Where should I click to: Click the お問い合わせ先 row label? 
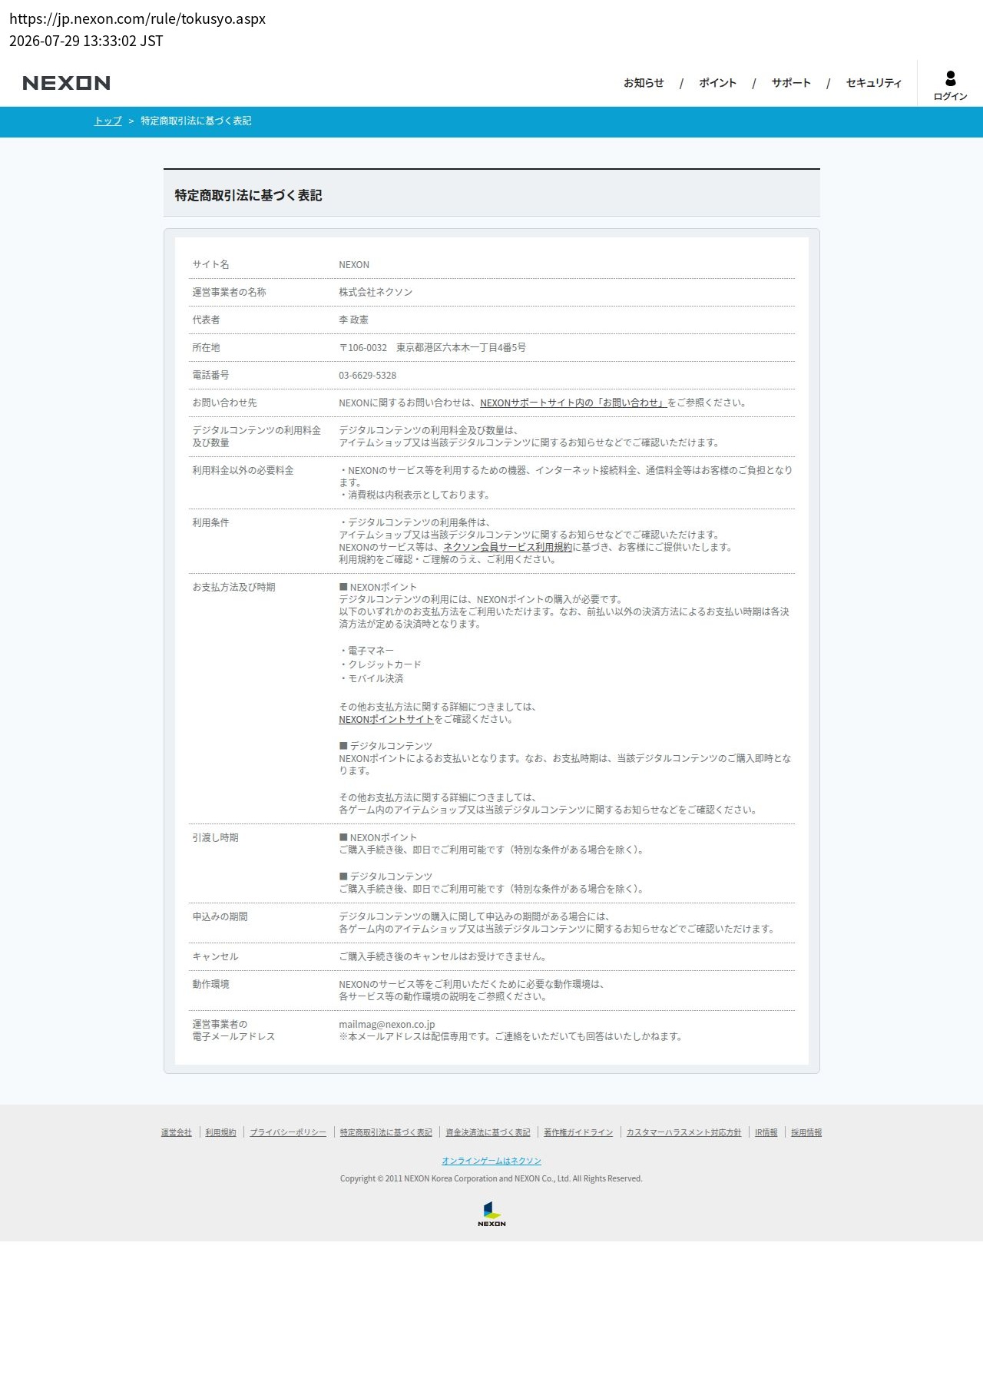[224, 403]
